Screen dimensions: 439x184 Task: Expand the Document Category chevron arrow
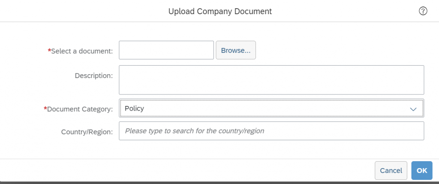(x=413, y=109)
